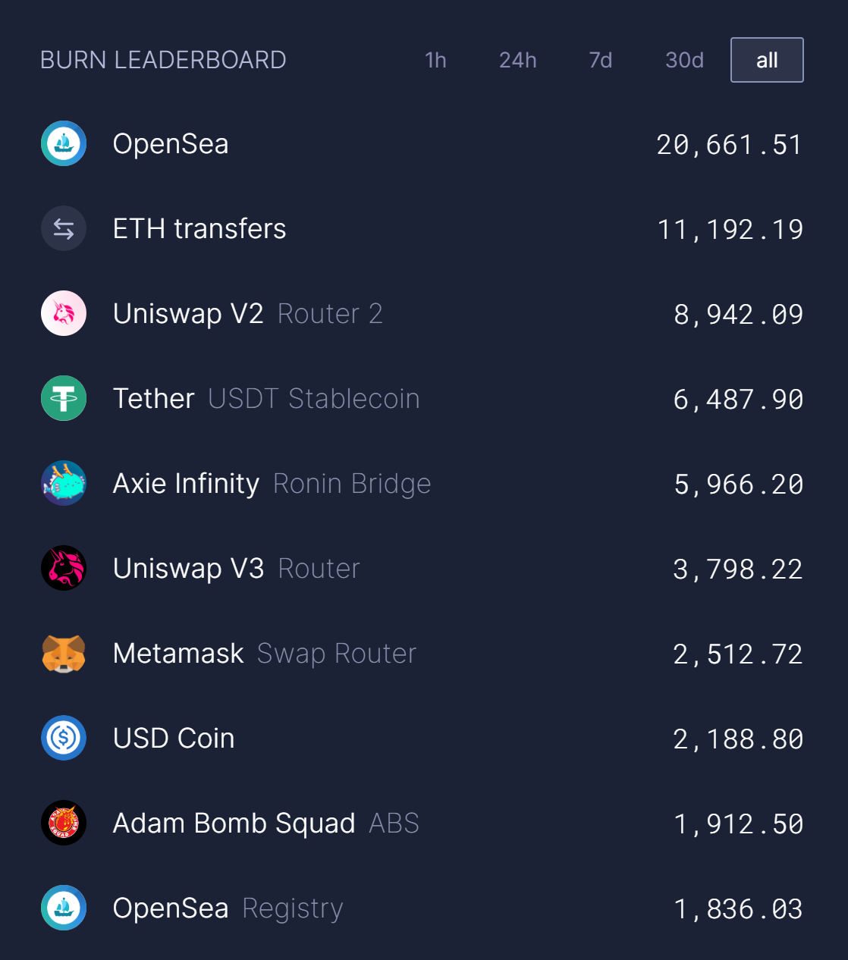Open the Tether USDT Stablecoin entry
Viewport: 848px width, 960px height.
[x=265, y=399]
